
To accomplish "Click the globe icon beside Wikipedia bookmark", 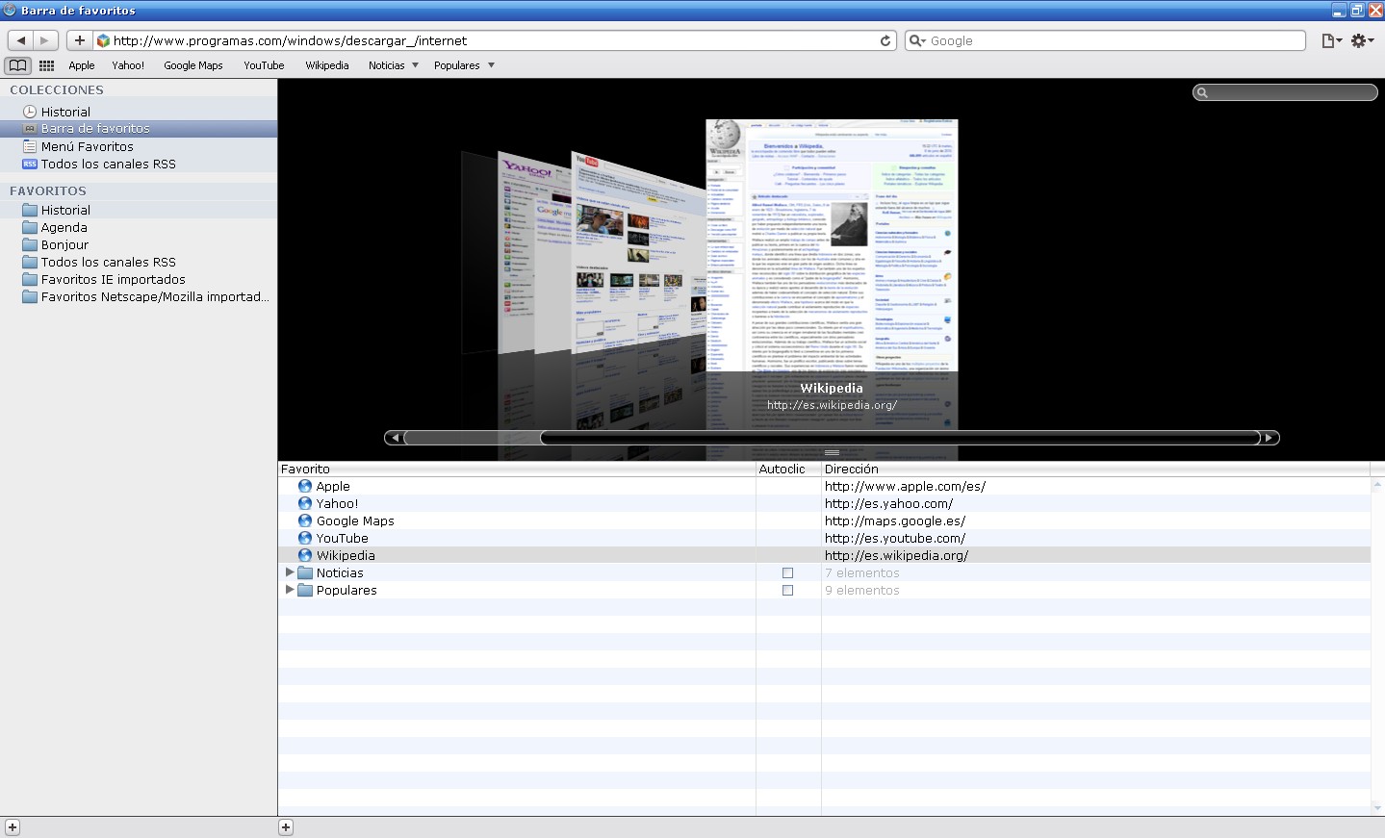I will (x=305, y=555).
